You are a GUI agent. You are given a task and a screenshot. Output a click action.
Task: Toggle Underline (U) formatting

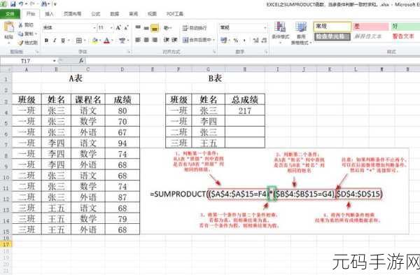[63, 41]
